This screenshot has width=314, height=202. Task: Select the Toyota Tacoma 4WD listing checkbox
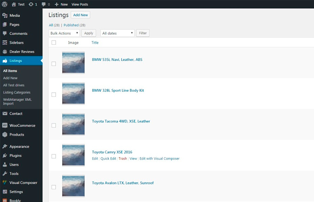(54, 126)
